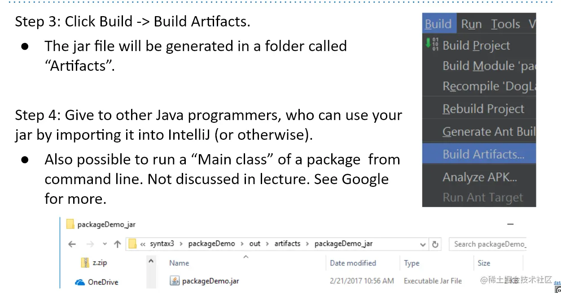Click the packageDemo_jar title bar folder icon

coord(71,224)
